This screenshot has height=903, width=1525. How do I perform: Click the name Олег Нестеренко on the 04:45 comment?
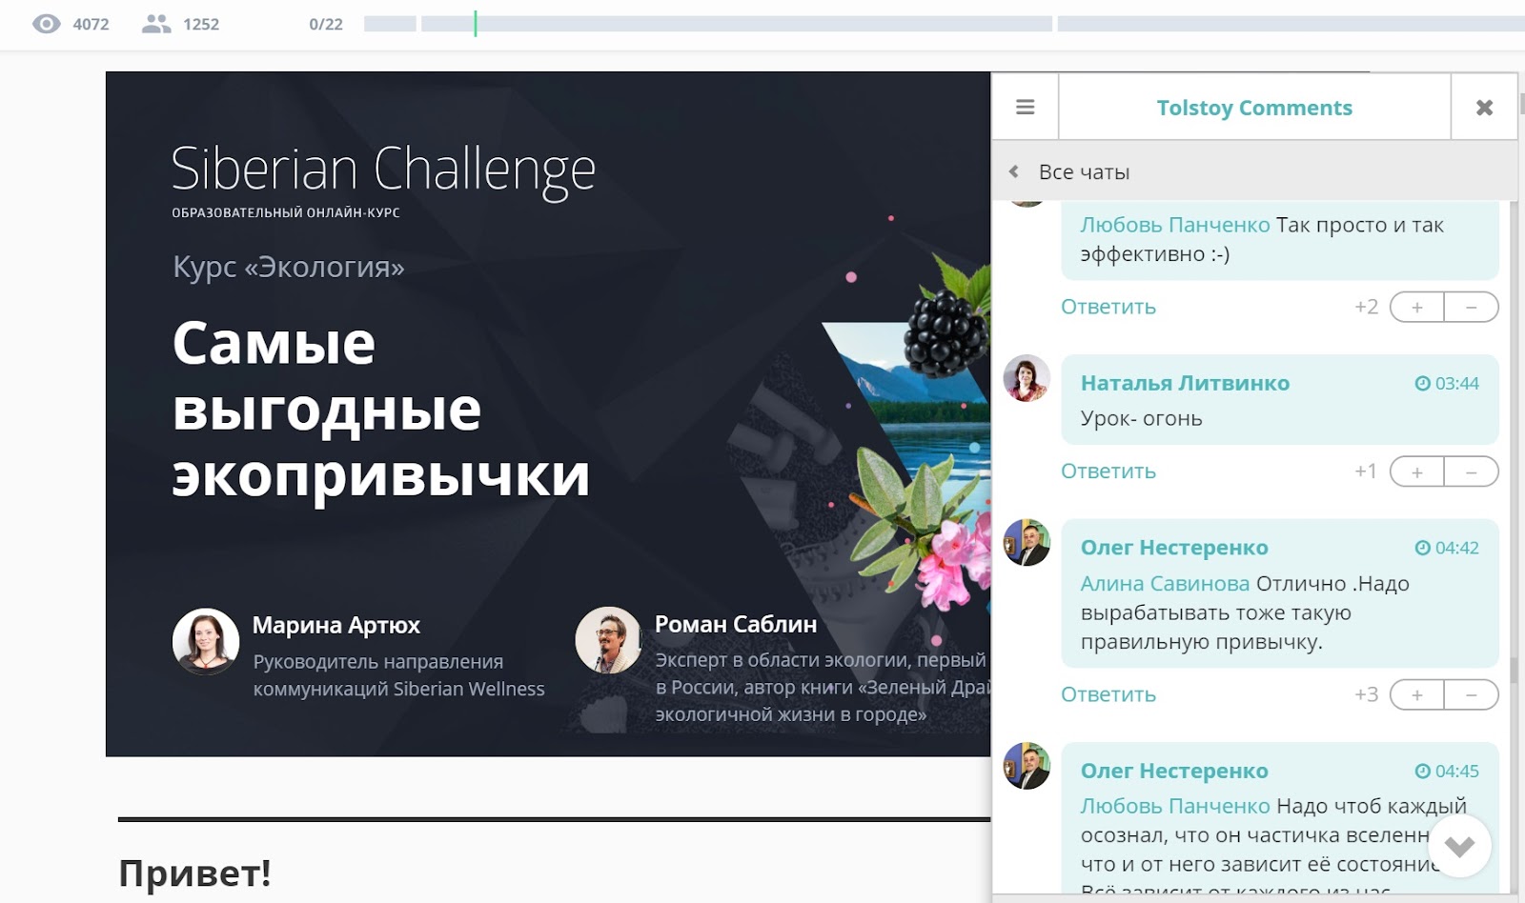1174,771
